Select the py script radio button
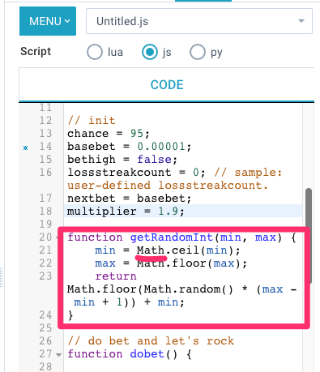 [x=198, y=52]
